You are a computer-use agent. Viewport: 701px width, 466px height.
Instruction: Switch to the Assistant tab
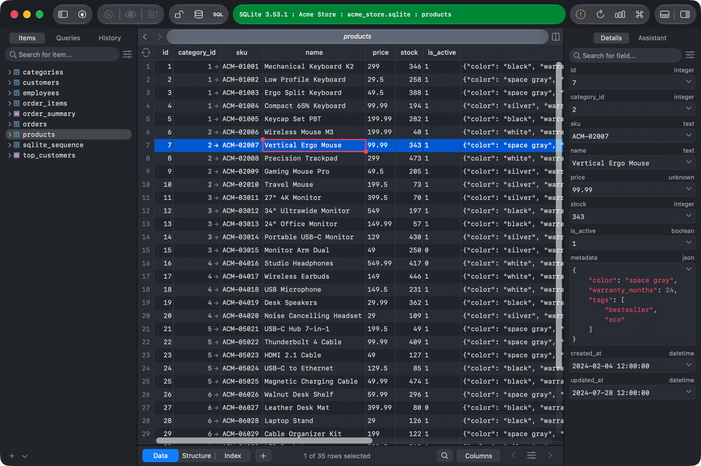tap(652, 38)
